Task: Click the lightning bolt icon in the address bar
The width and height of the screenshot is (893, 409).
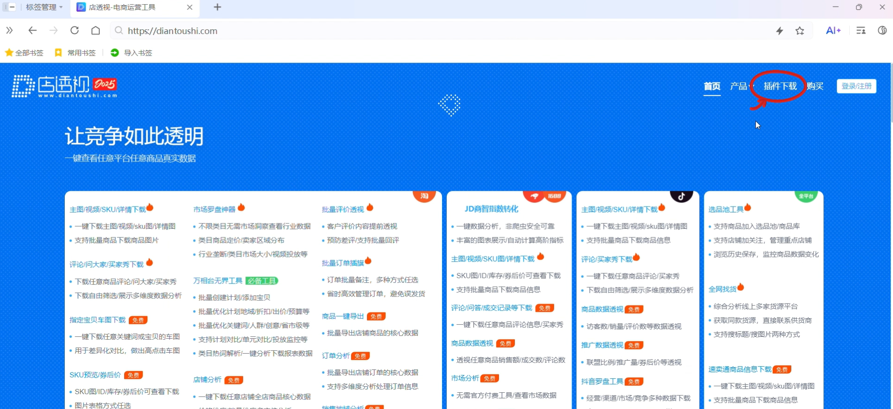Action: tap(780, 31)
